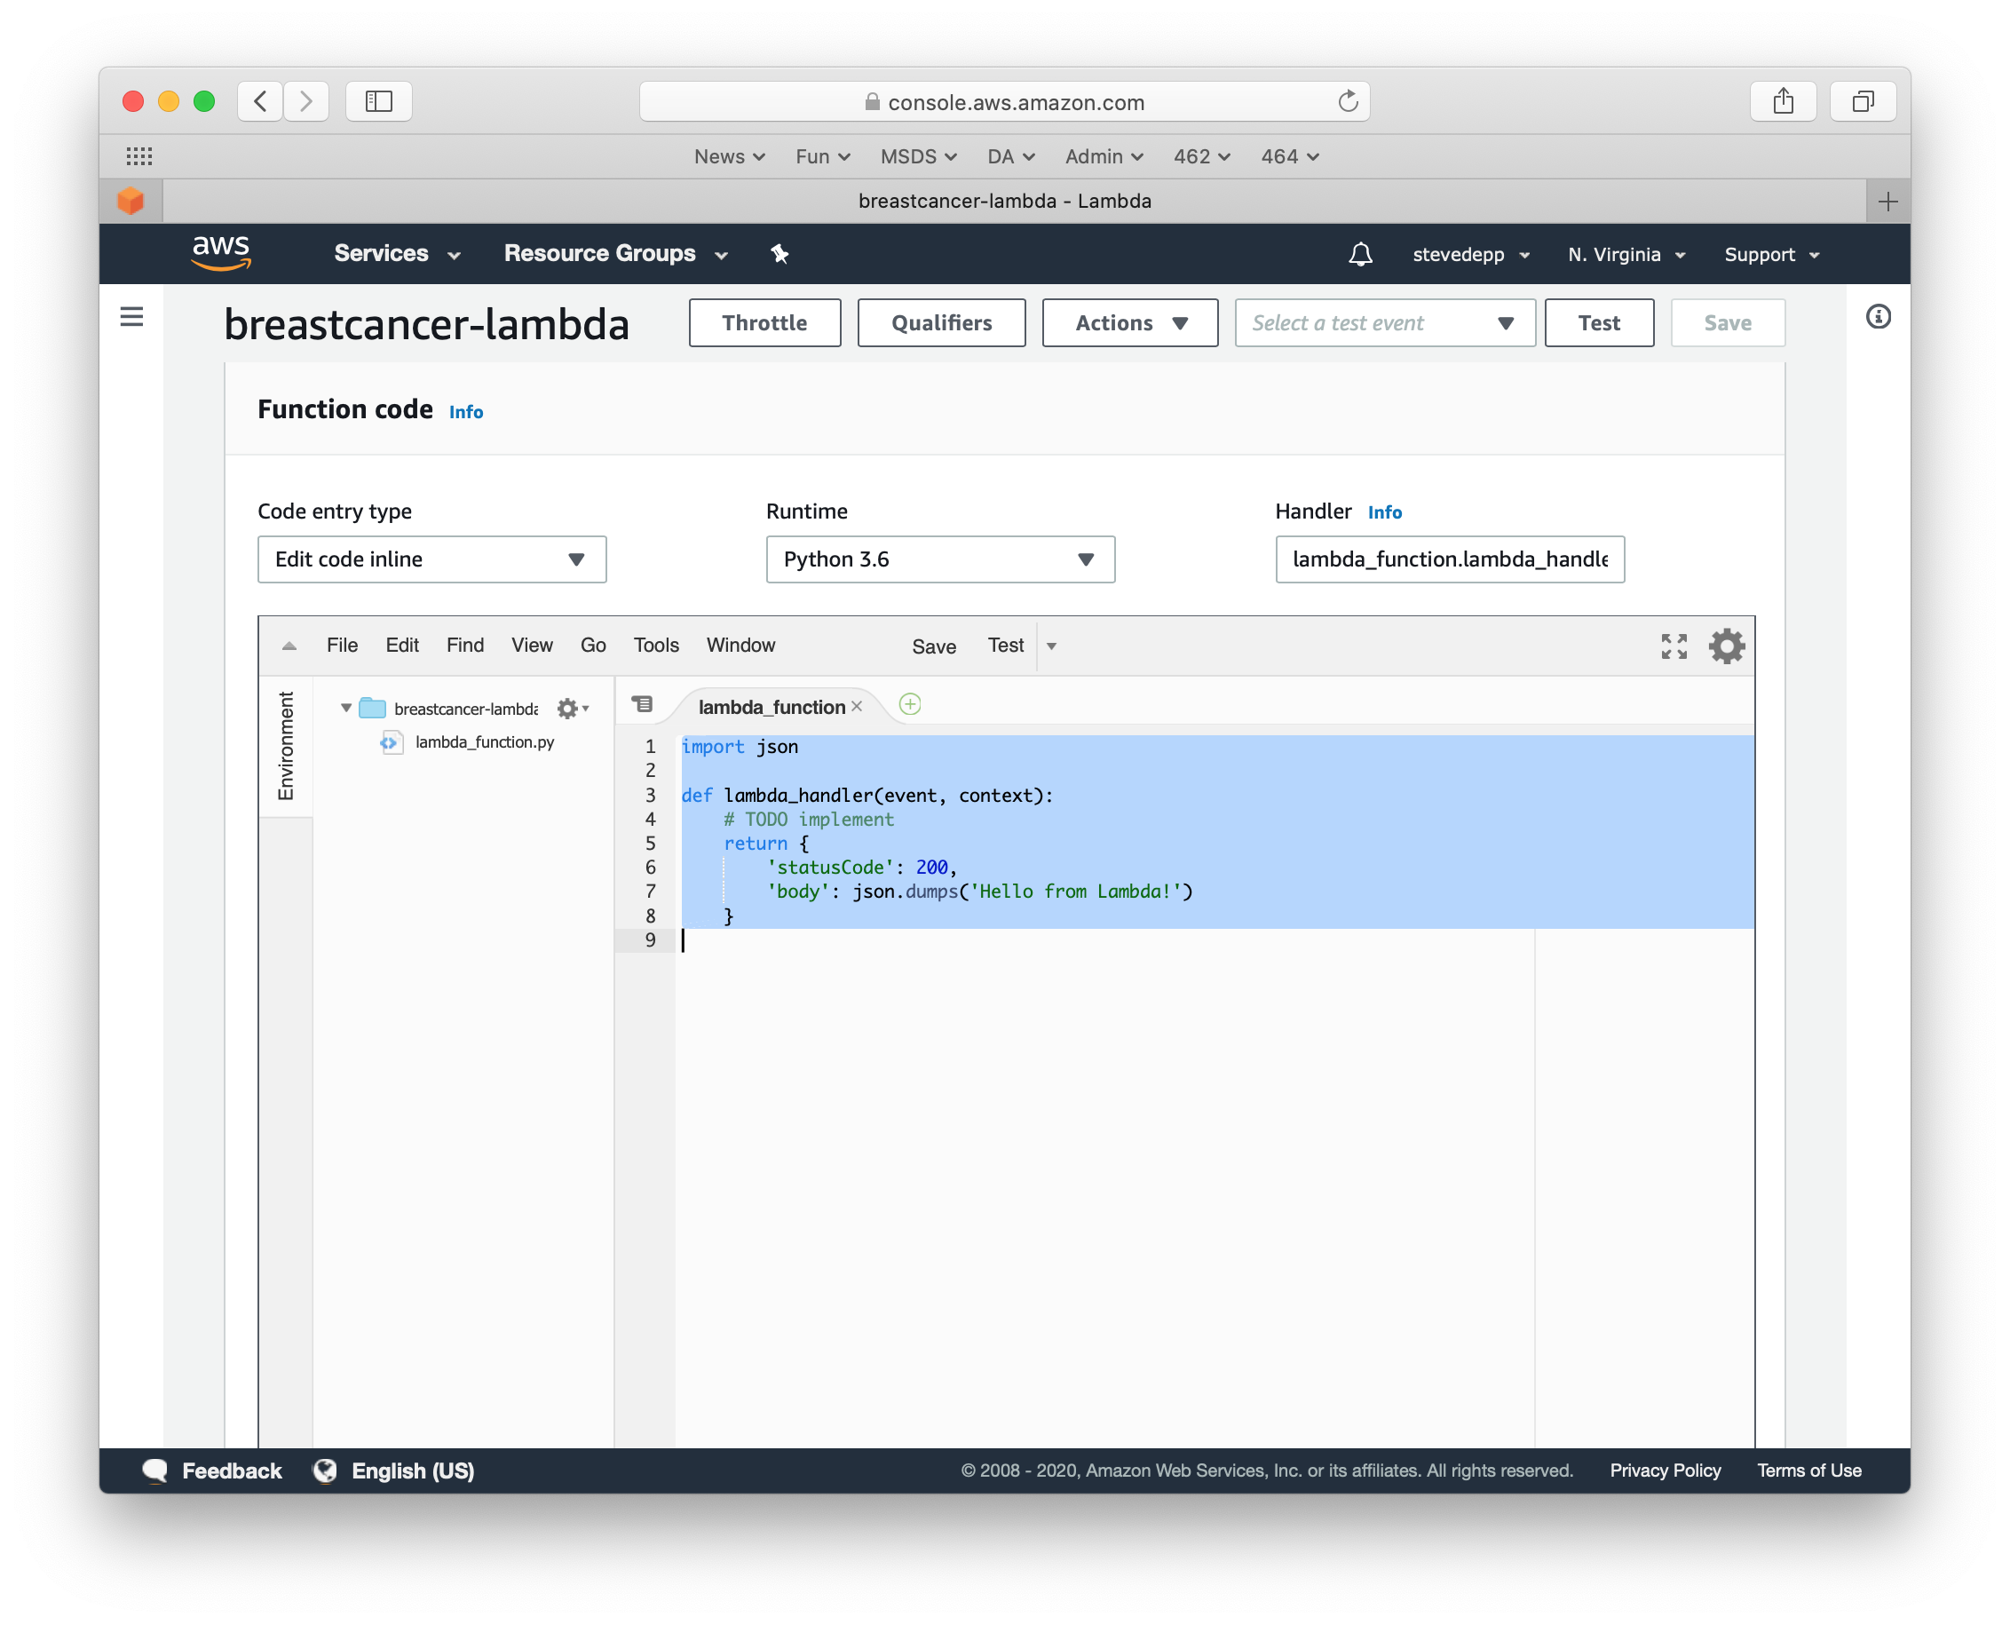Open the Runtime Python 3.6 dropdown
The width and height of the screenshot is (2010, 1625).
click(939, 559)
